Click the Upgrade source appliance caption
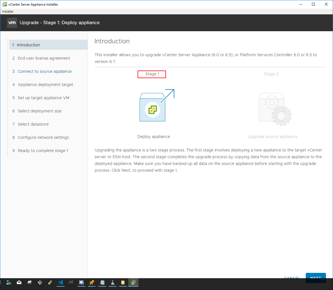The image size is (333, 290). click(x=272, y=137)
